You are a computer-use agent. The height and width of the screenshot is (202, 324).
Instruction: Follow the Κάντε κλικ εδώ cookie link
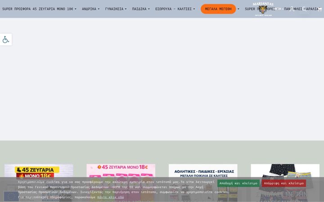click(x=111, y=197)
